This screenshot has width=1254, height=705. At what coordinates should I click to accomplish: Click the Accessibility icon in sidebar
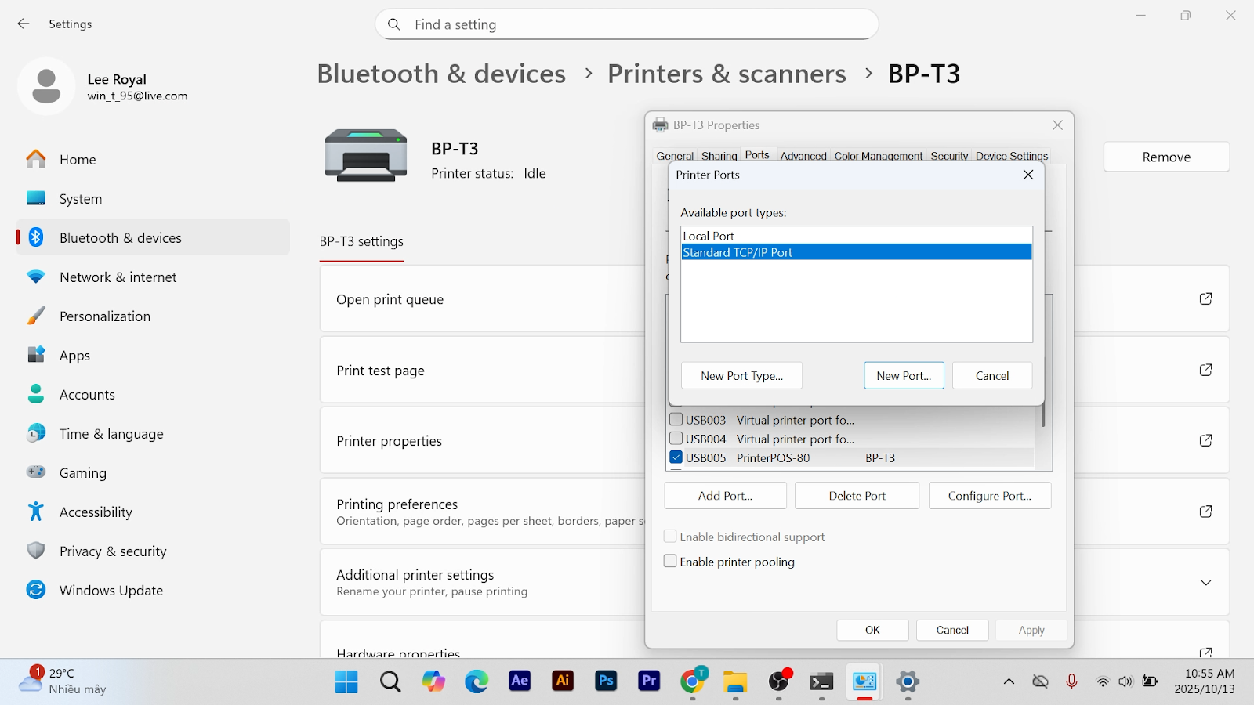click(36, 512)
